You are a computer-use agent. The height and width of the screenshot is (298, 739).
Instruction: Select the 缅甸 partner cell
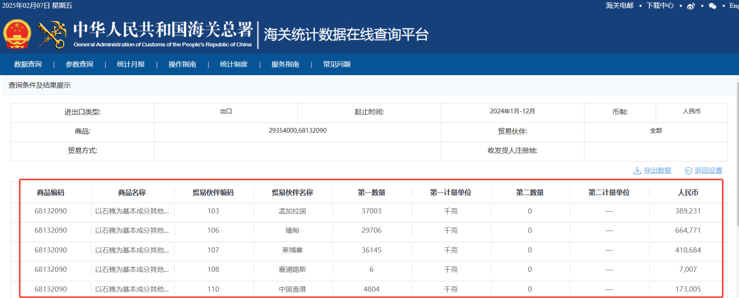click(292, 231)
